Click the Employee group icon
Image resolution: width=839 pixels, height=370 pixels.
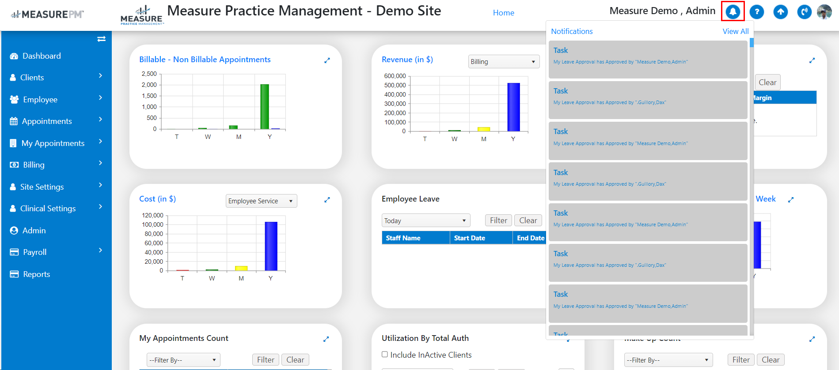[x=14, y=100]
